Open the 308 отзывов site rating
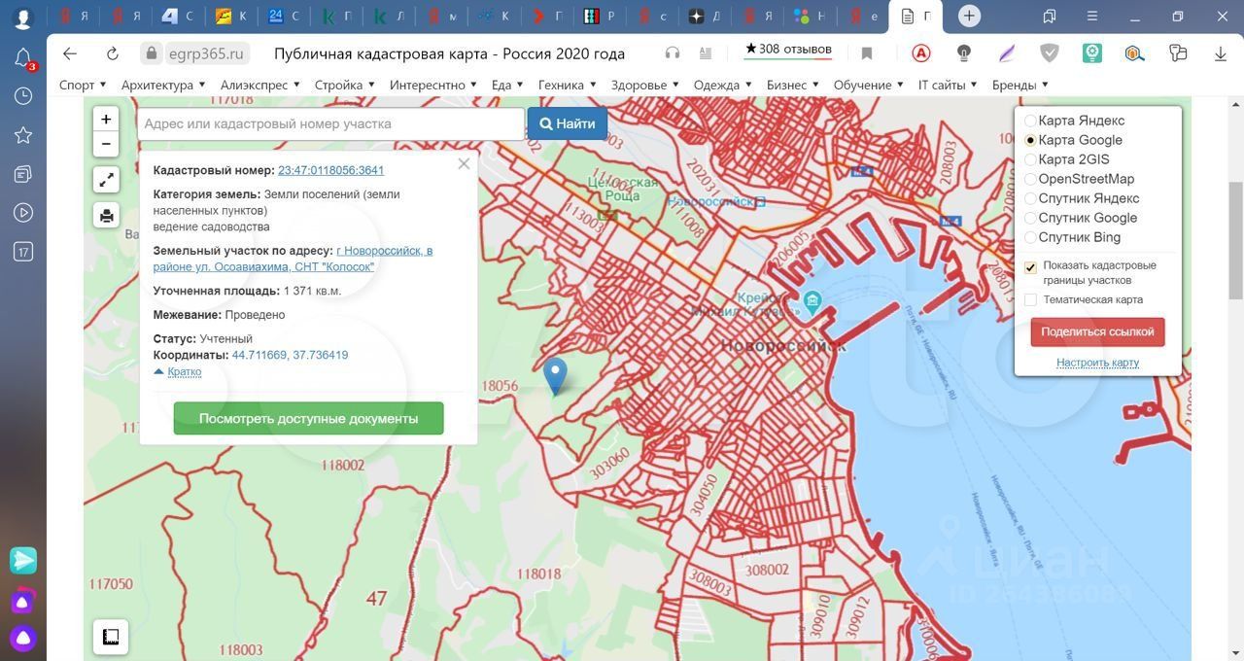 click(x=788, y=50)
